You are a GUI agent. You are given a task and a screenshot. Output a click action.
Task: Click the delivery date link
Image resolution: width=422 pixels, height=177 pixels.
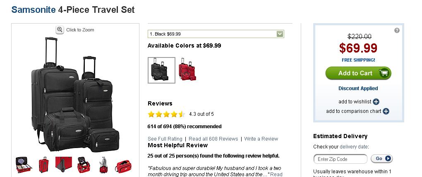(x=354, y=147)
